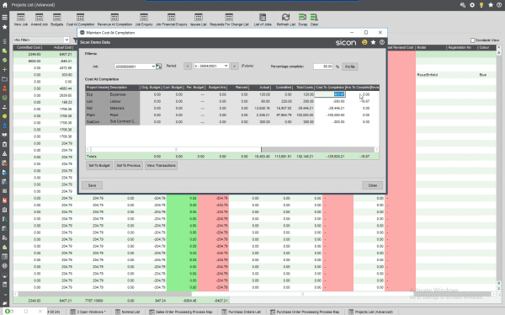Switch to Projects List (Advanced) bottom tab

(371, 312)
